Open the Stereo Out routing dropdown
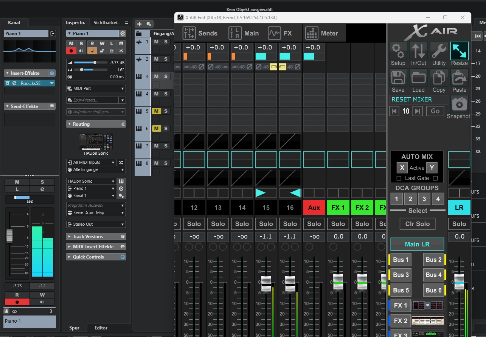The height and width of the screenshot is (337, 486). [96, 224]
